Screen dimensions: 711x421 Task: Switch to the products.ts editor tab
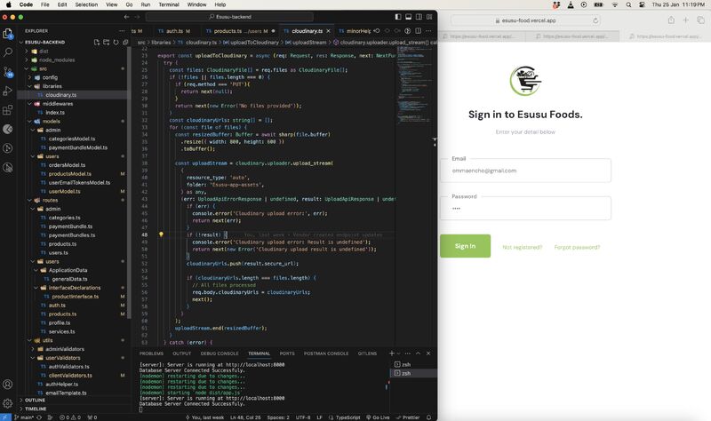point(238,31)
